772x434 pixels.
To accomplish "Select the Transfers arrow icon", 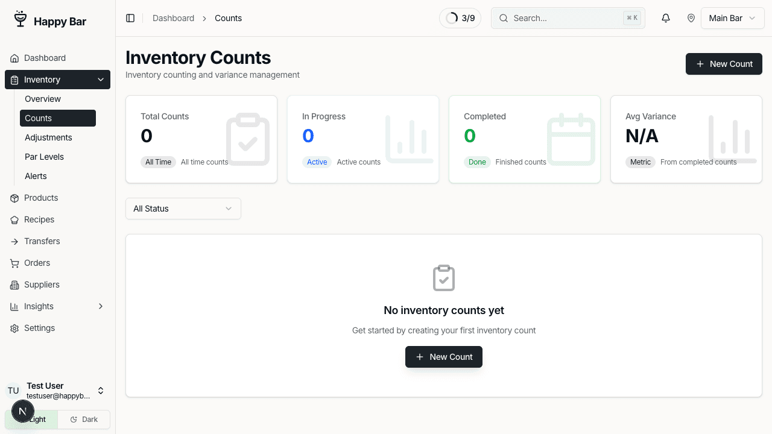I will click(13, 241).
